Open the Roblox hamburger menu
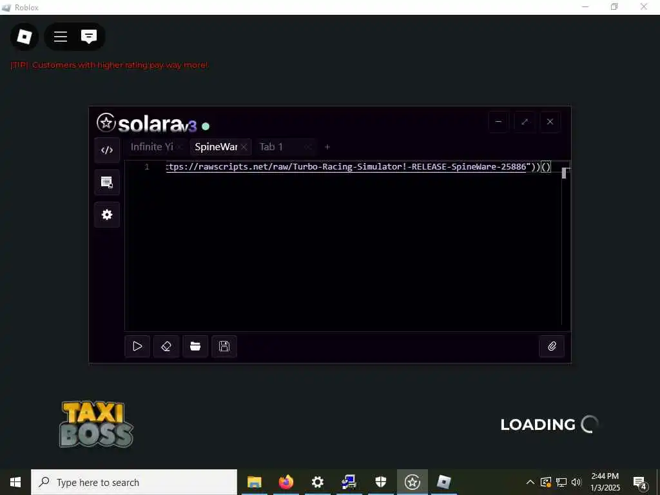660x495 pixels. [61, 37]
